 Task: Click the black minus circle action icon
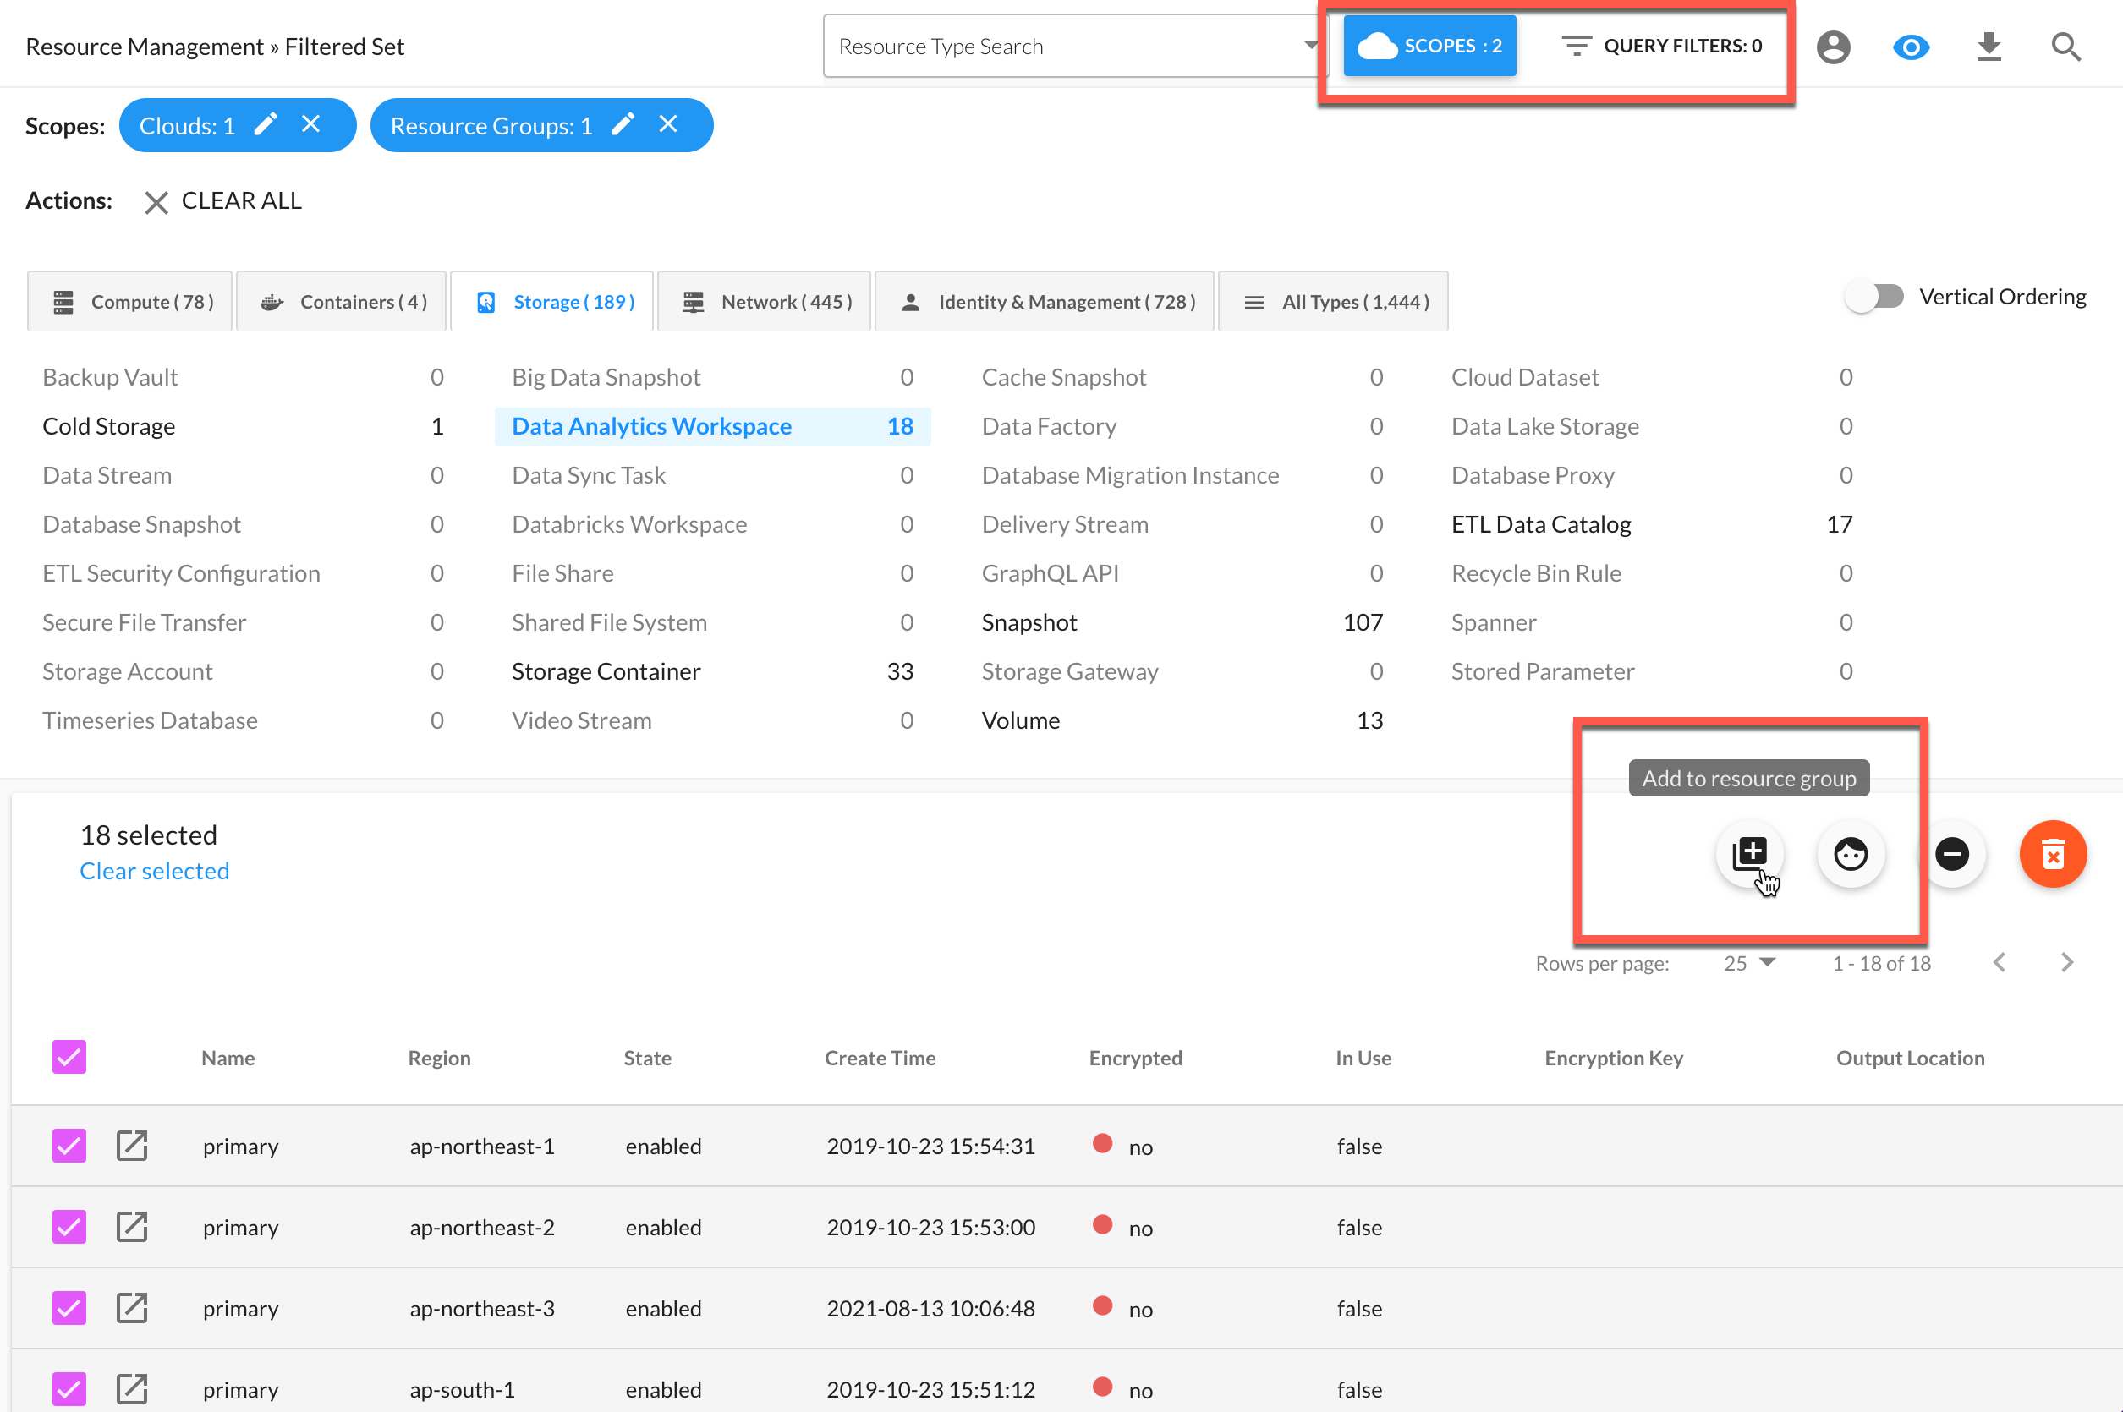1952,854
